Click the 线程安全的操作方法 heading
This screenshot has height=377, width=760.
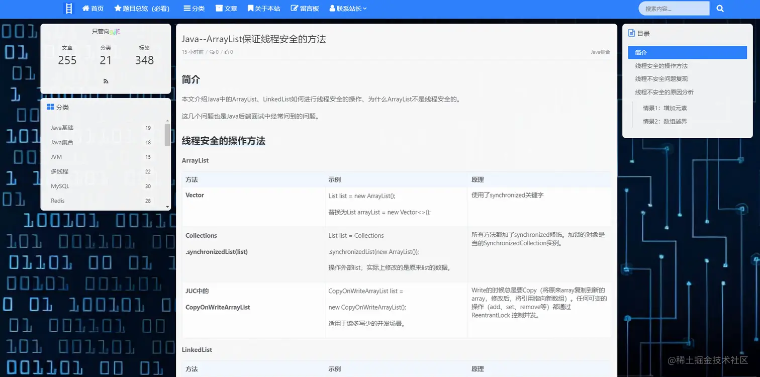pyautogui.click(x=224, y=141)
